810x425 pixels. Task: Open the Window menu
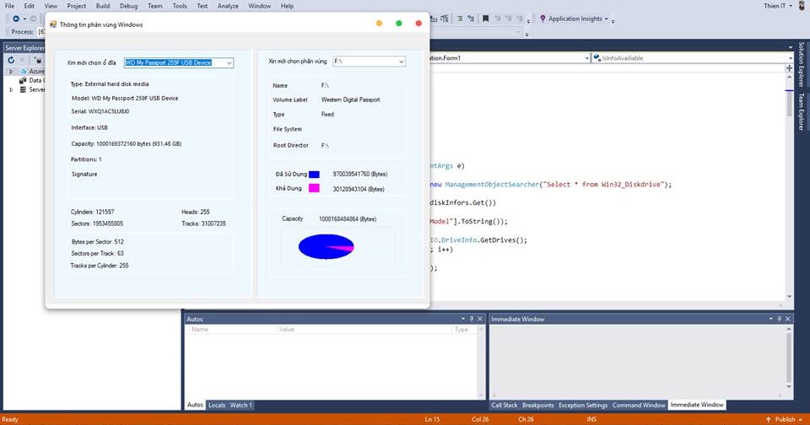259,6
